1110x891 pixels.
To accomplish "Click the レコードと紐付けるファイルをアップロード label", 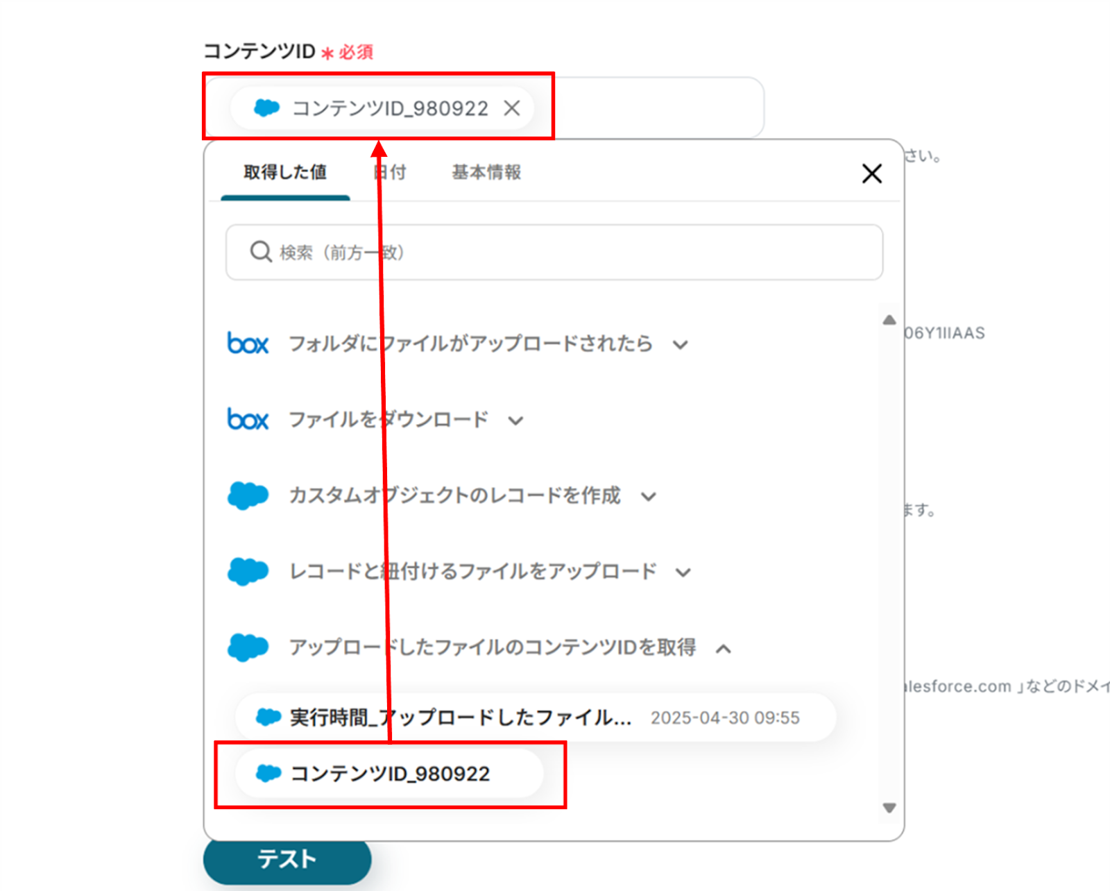I will pyautogui.click(x=472, y=571).
